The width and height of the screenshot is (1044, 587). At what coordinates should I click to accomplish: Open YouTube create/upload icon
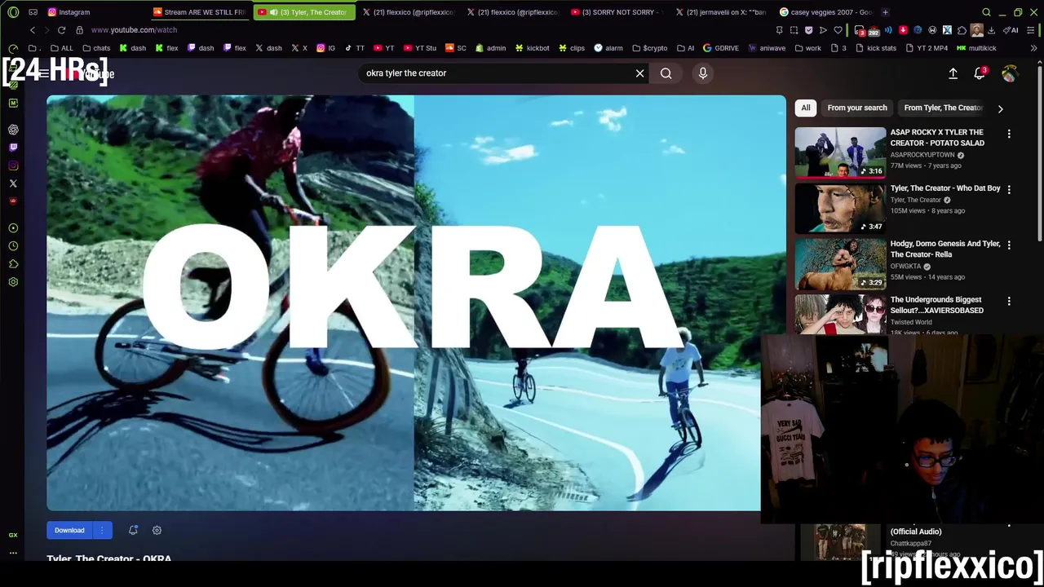coord(953,73)
